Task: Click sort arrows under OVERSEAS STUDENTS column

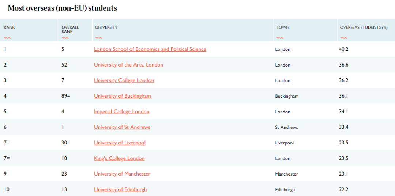Action: click(x=343, y=38)
